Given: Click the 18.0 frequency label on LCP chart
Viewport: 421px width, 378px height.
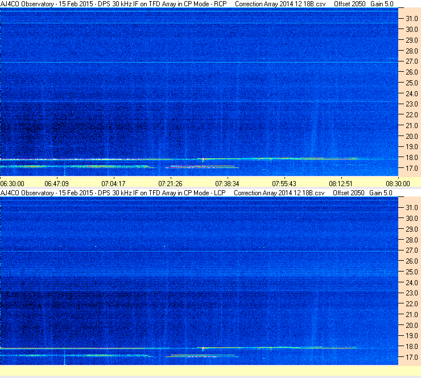Looking at the screenshot, I should pos(412,347).
